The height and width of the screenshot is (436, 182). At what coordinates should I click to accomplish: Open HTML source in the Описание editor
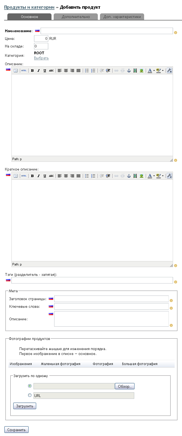[x=24, y=71]
